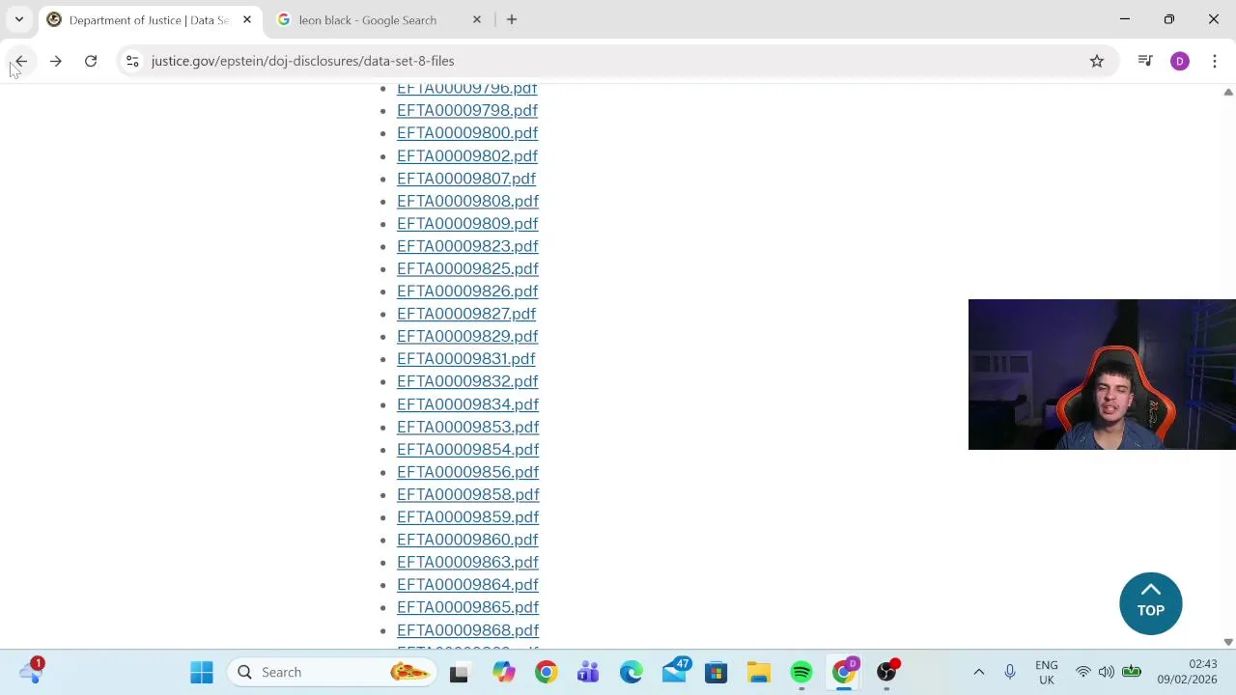Open EFTA00009856.pdf link
1236x695 pixels.
point(467,472)
